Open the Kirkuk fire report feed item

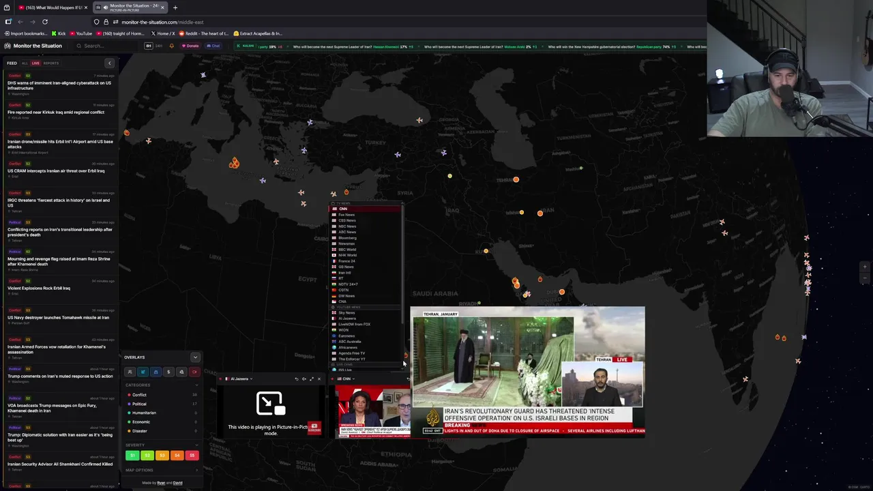point(59,113)
